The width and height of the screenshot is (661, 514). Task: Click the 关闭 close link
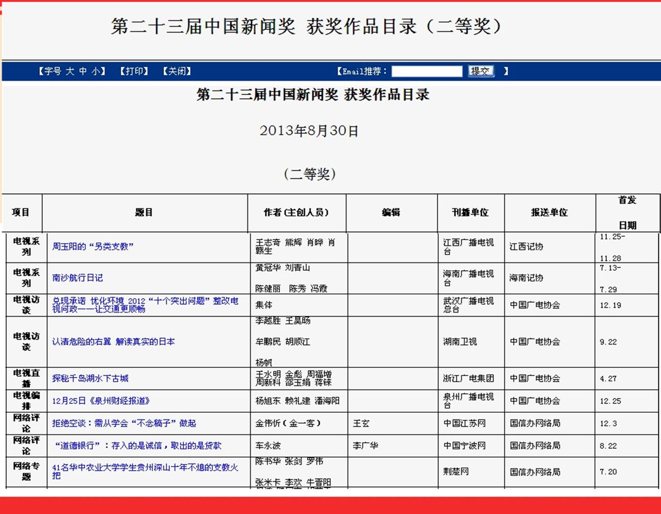(x=177, y=71)
